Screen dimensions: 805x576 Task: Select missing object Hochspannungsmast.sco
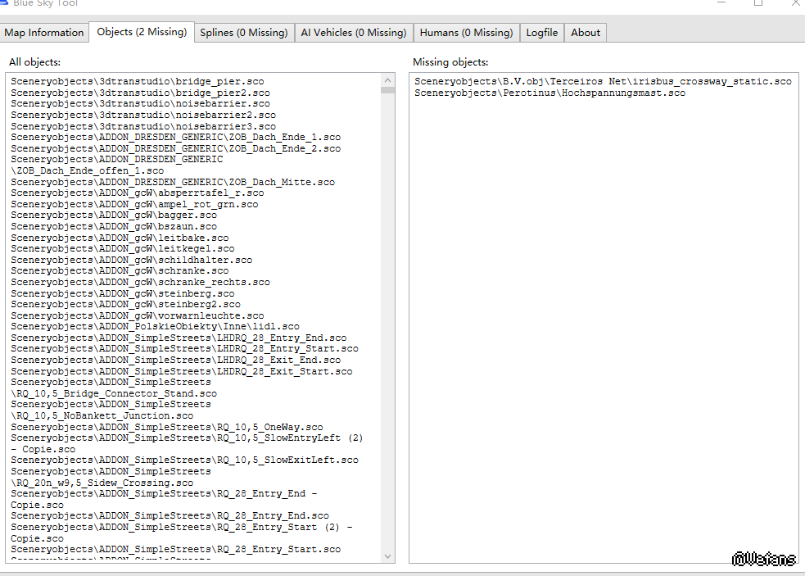click(x=549, y=93)
